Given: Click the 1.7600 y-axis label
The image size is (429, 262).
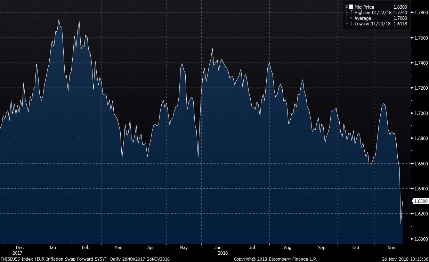Looking at the screenshot, I should point(421,38).
